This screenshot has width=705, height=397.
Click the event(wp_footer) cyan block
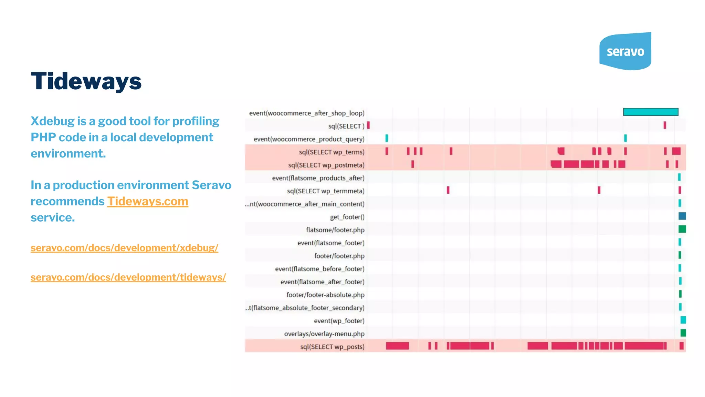pos(683,320)
